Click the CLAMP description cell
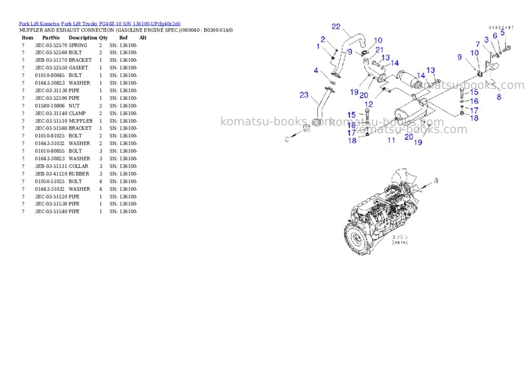 coord(77,113)
